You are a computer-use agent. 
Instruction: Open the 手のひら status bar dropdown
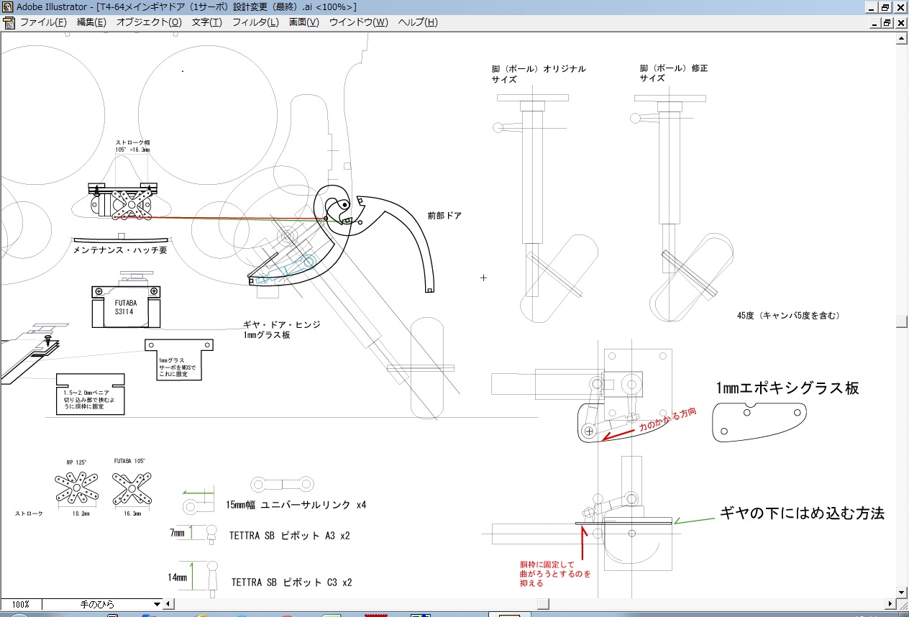[157, 604]
